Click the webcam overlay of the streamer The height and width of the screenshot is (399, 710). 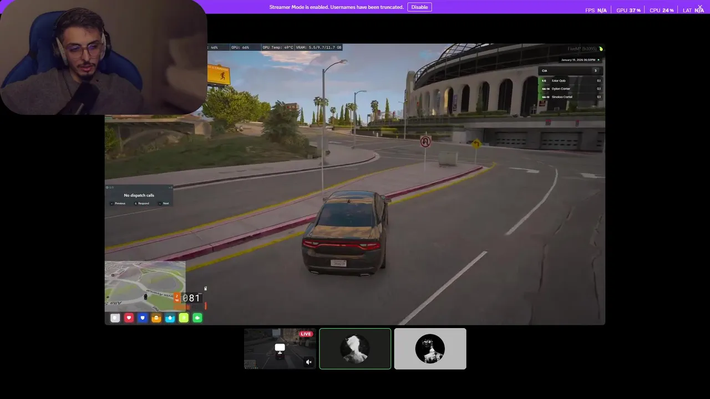coord(104,57)
